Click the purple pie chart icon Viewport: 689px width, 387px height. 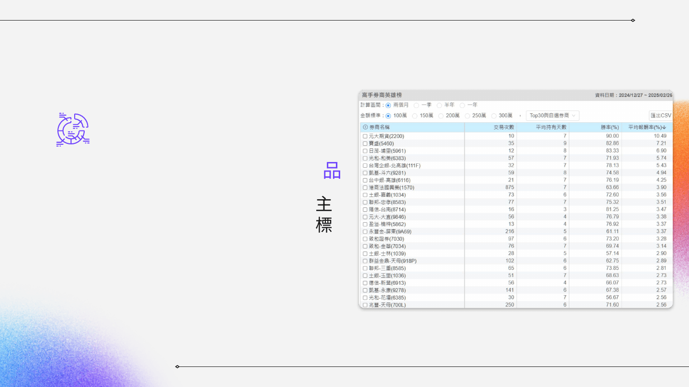pos(73,129)
